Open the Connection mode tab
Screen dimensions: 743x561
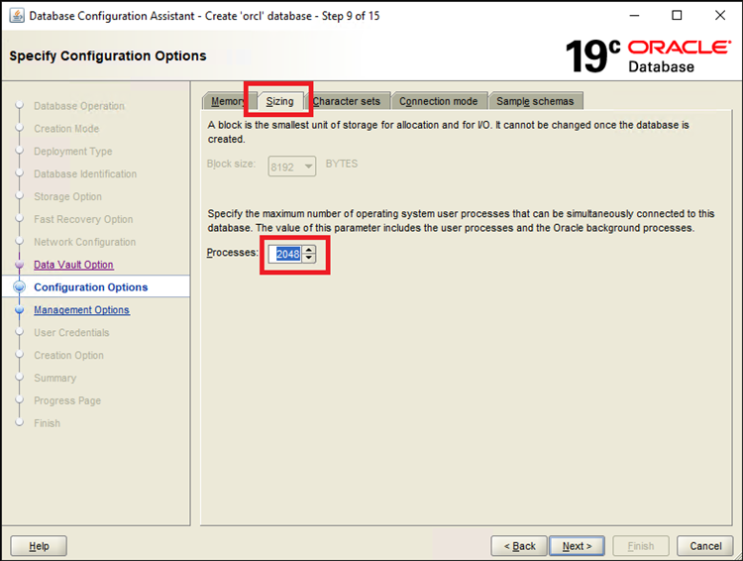click(438, 101)
